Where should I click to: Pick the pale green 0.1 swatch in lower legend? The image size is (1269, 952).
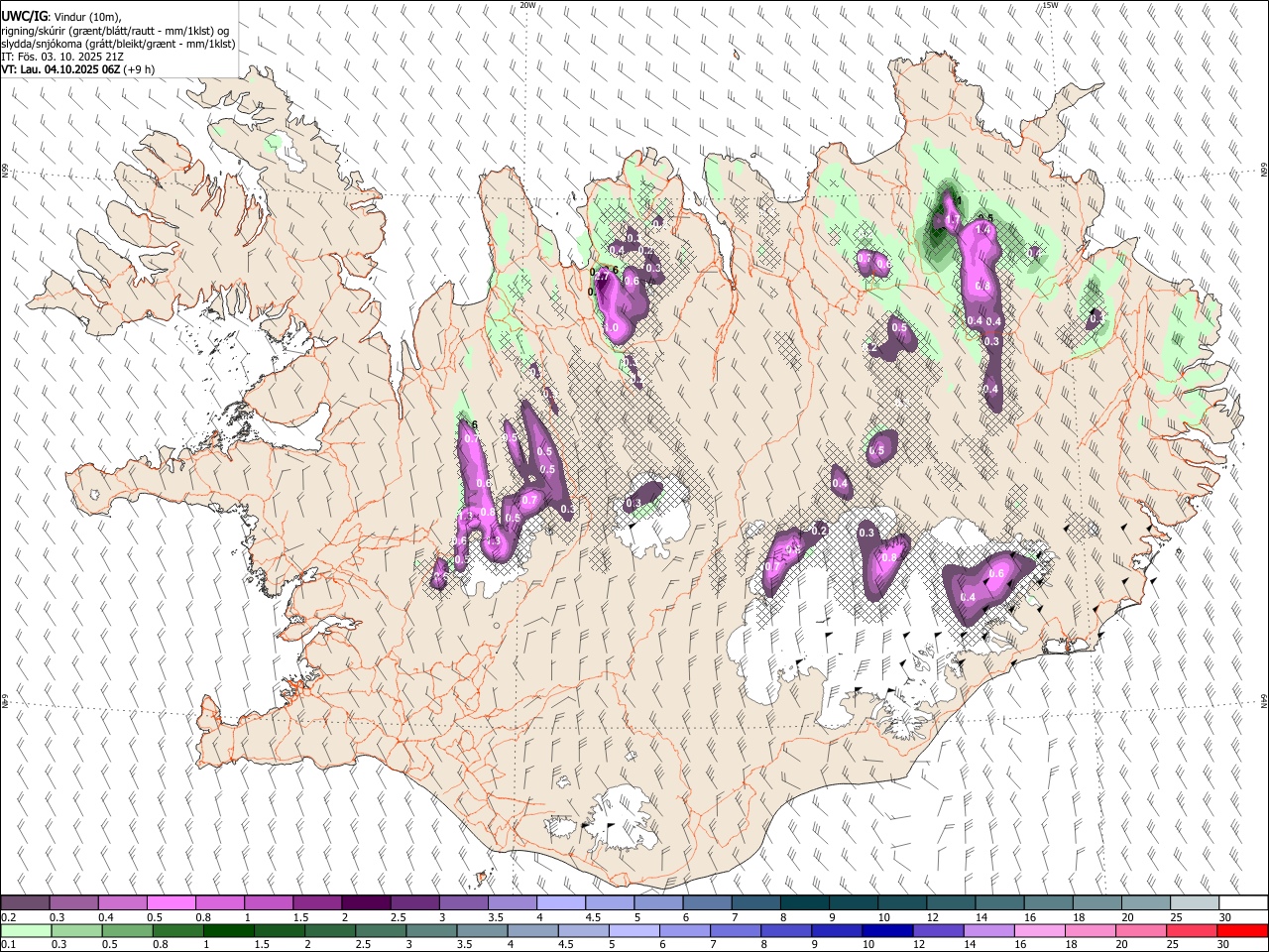26,931
